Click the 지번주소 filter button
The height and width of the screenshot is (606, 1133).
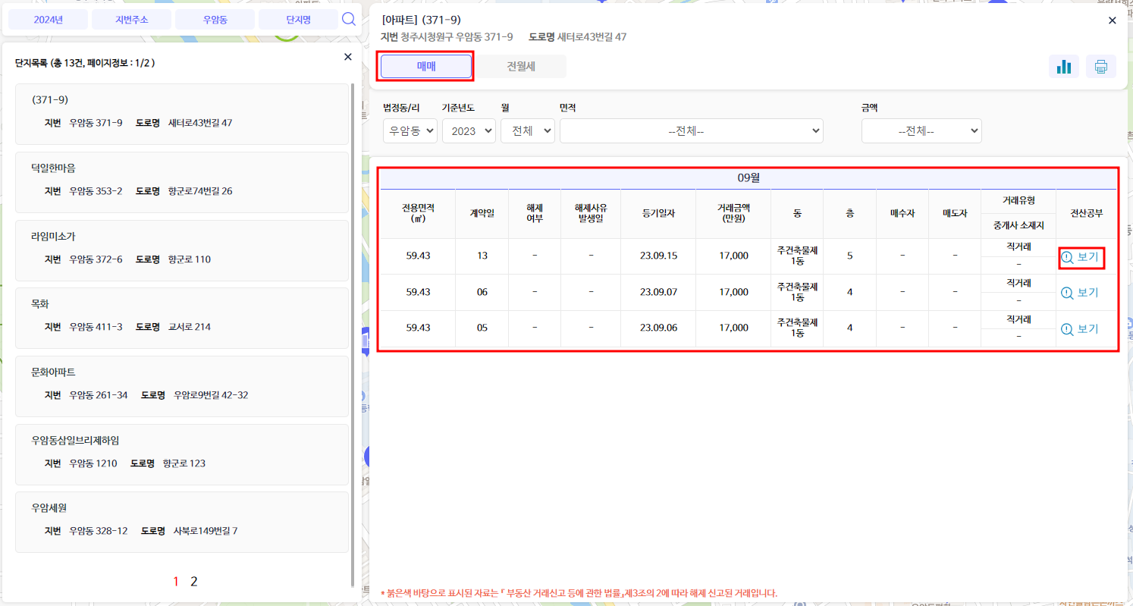(x=133, y=19)
